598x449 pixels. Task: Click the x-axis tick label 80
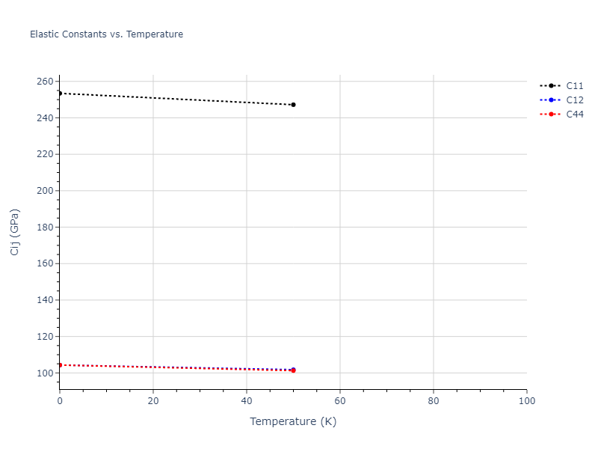tap(434, 401)
